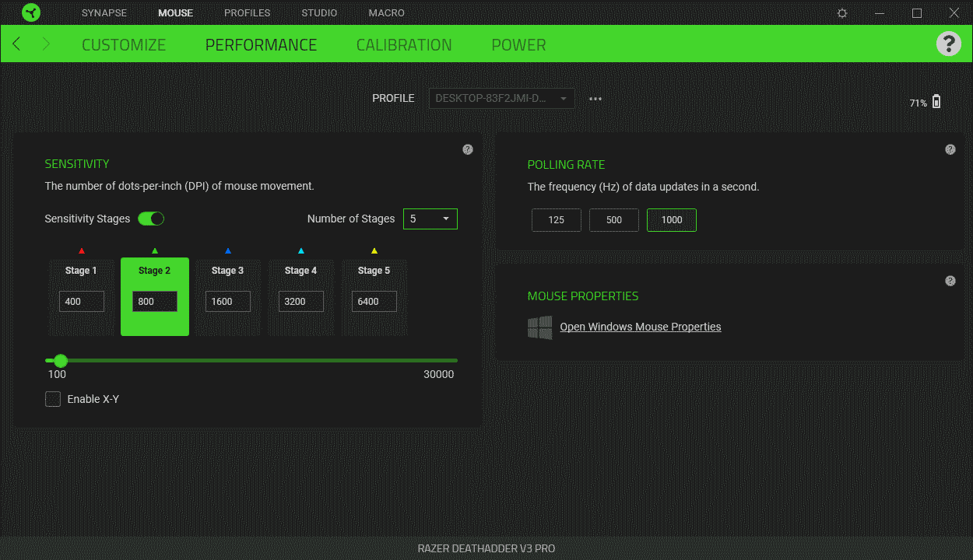This screenshot has width=973, height=560.
Task: Click Stage 1 DPI field 400
Action: pyautogui.click(x=82, y=302)
